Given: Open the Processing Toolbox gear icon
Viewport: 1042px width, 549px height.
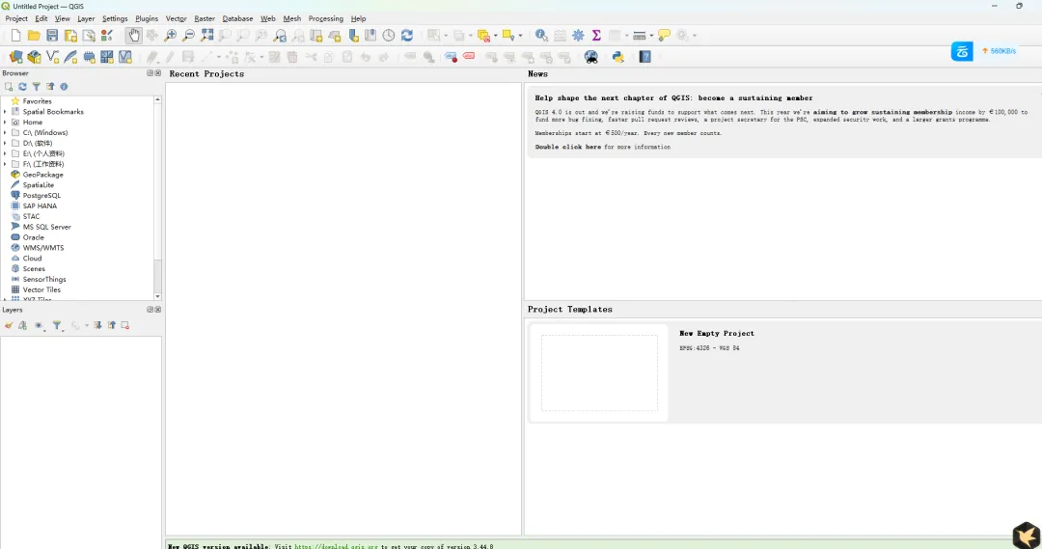Looking at the screenshot, I should tap(578, 36).
